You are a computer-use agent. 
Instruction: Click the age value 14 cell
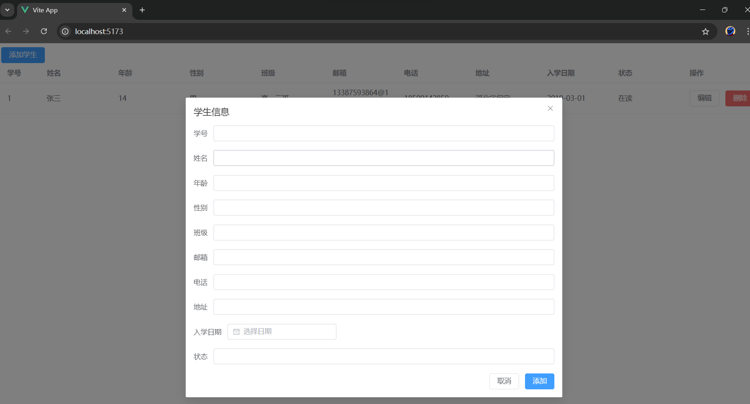122,98
